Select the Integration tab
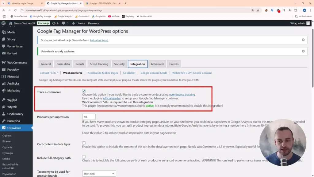 138,64
